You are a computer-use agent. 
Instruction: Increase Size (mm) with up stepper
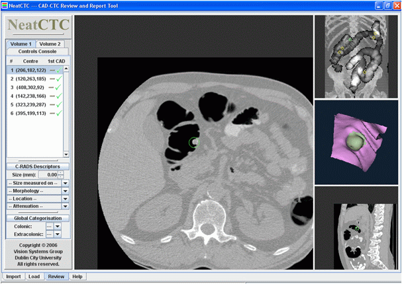pos(61,173)
